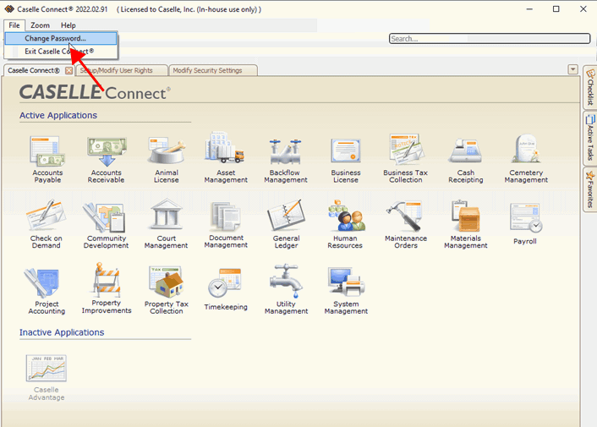Open Asset Management

pyautogui.click(x=226, y=157)
